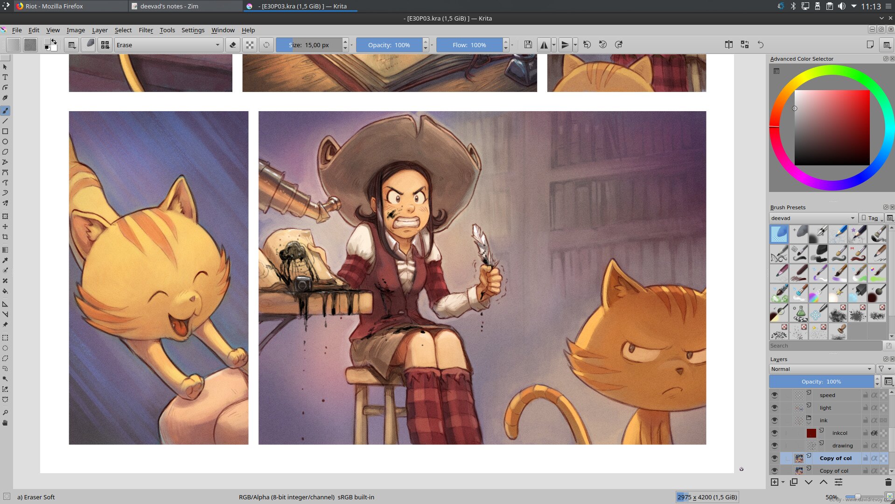
Task: Open the Erase blending mode dropdown
Action: (x=168, y=45)
